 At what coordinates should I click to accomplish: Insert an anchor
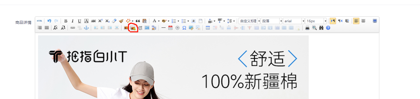86,28
